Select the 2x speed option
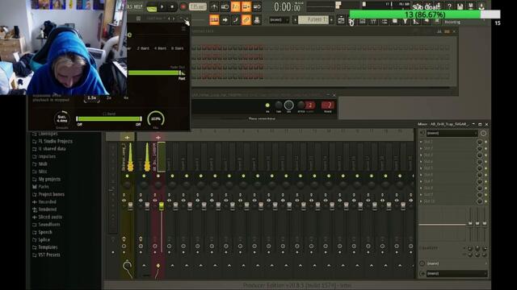This screenshot has height=290, width=517. pyautogui.click(x=109, y=98)
